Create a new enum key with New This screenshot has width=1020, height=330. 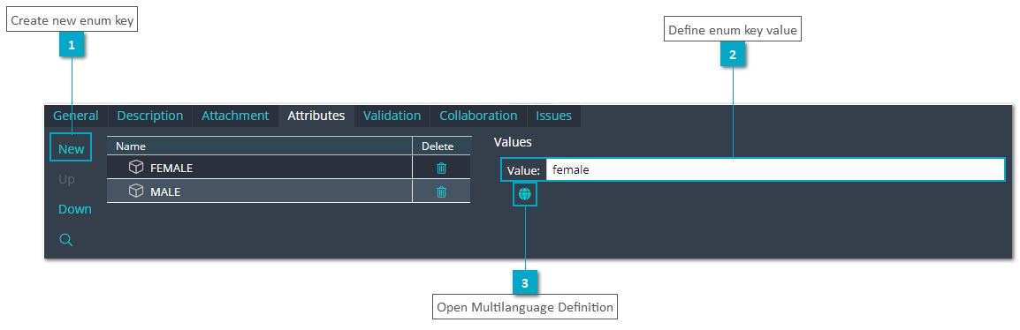71,149
